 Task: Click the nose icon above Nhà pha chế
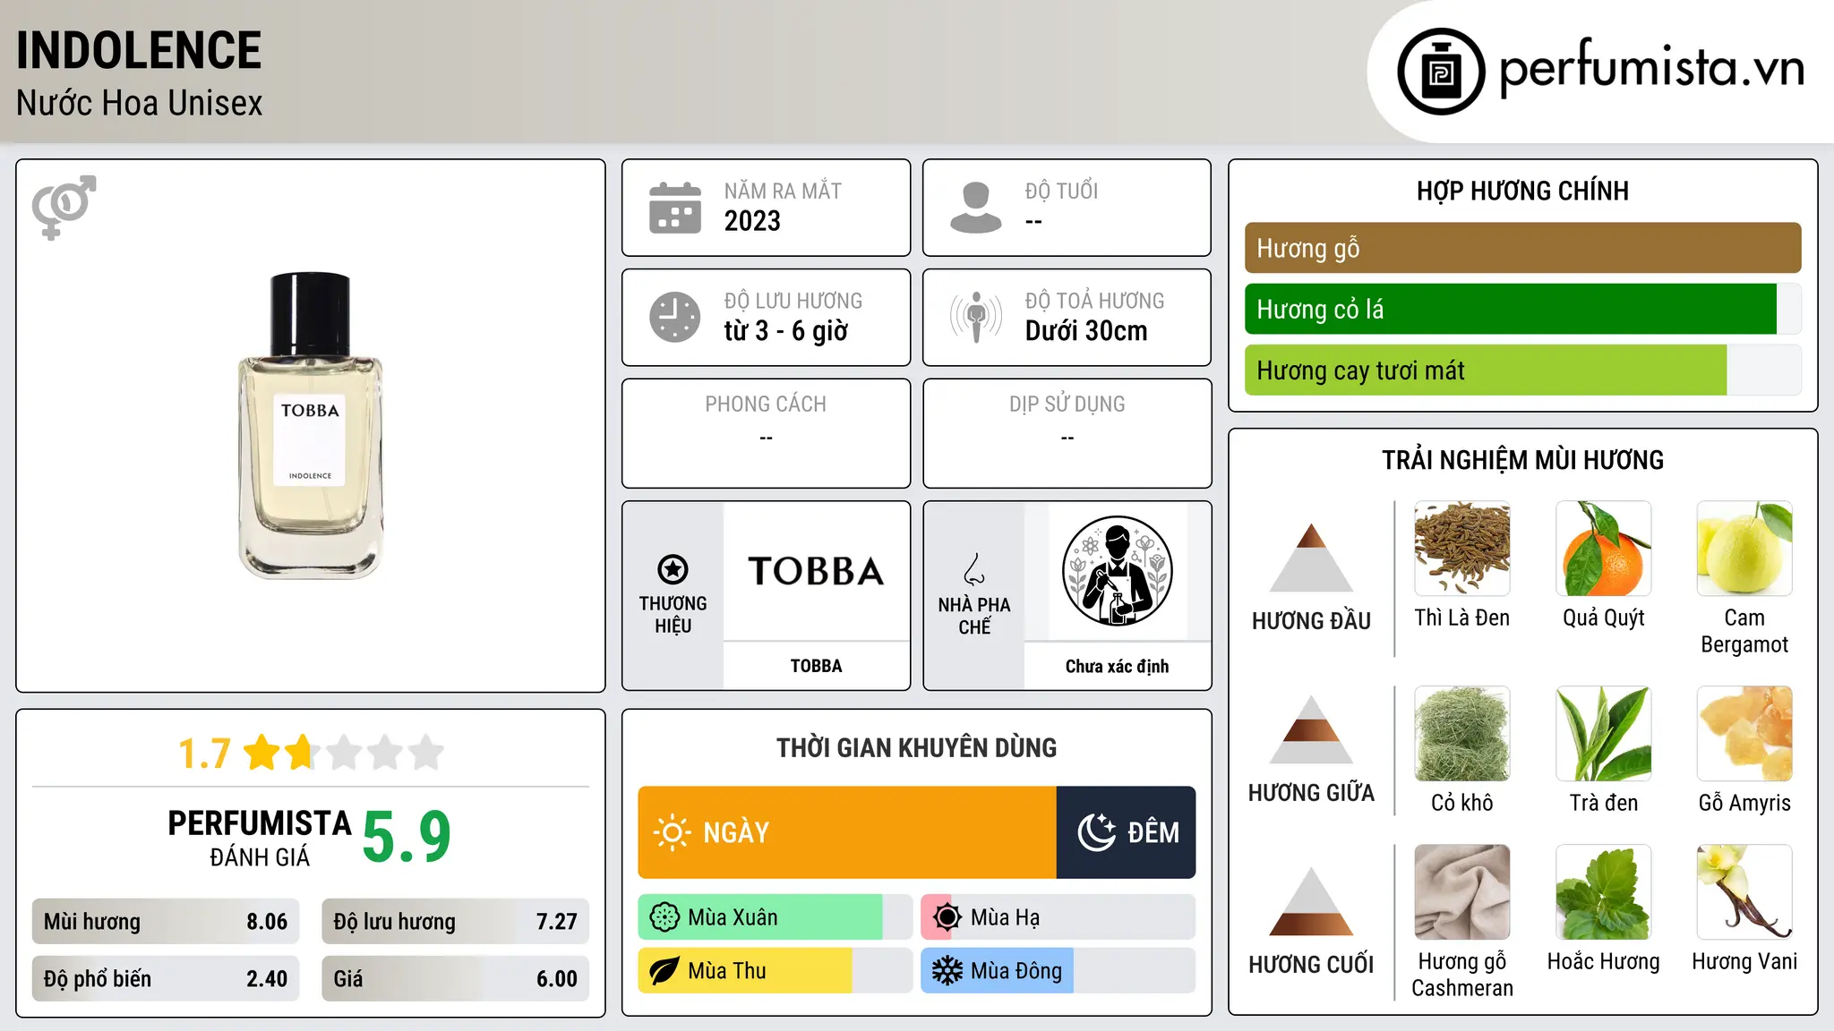coord(974,569)
